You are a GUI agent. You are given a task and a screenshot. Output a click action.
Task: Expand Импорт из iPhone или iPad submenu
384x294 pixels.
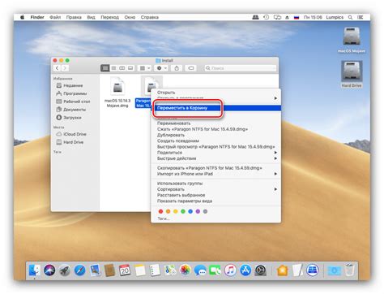click(215, 174)
